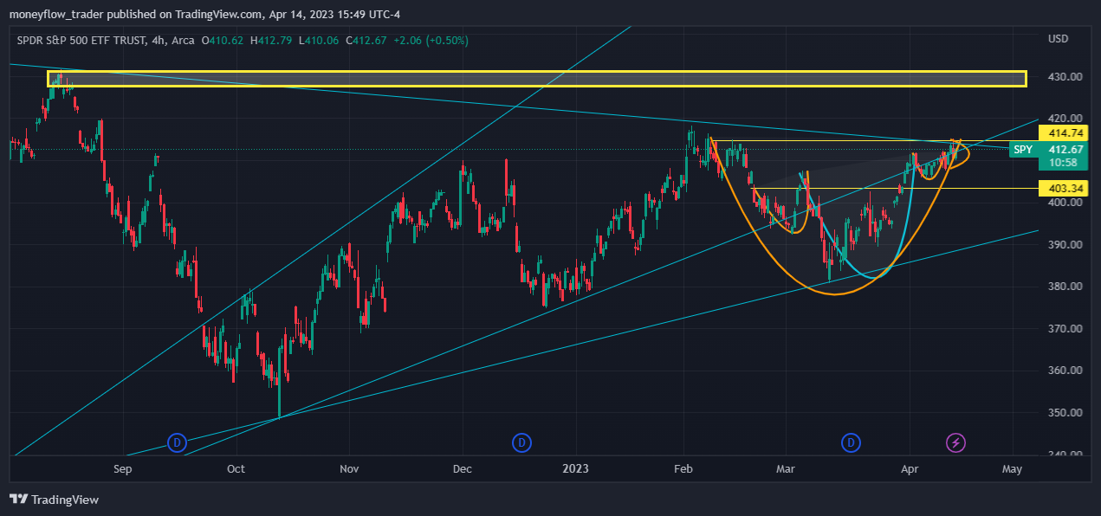This screenshot has height=516, width=1101.
Task: Click the dividend marker near late March
Action: click(x=852, y=443)
